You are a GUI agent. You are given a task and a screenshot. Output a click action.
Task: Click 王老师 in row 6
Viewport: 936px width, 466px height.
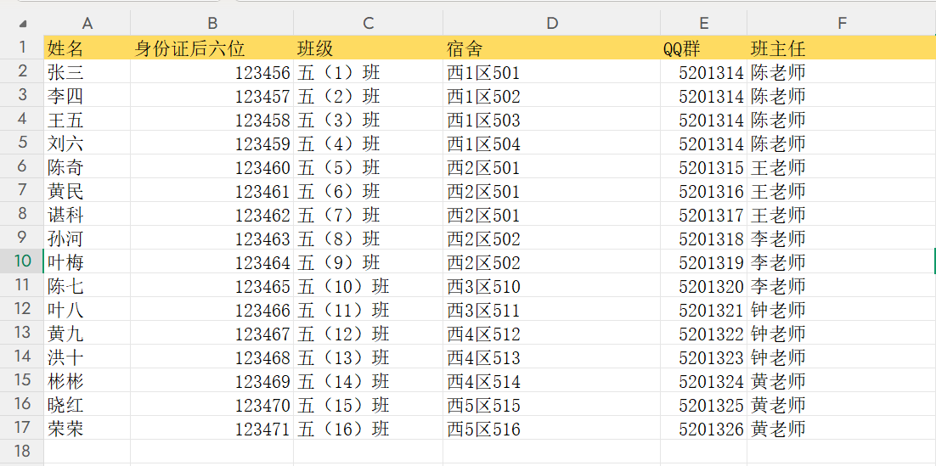pos(842,167)
